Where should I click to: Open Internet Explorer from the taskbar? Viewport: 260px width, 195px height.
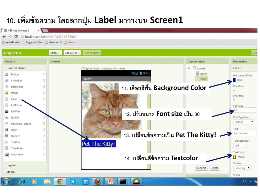coord(22,182)
